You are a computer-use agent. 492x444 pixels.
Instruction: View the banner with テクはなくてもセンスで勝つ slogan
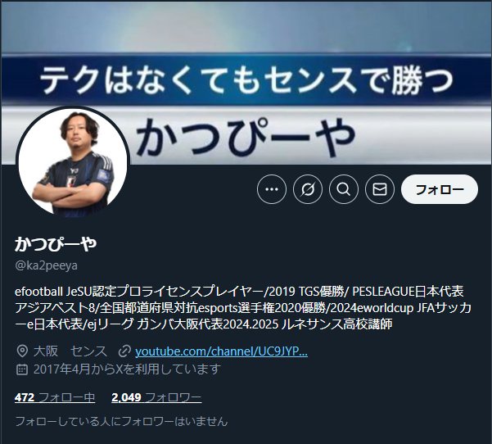coord(246,82)
